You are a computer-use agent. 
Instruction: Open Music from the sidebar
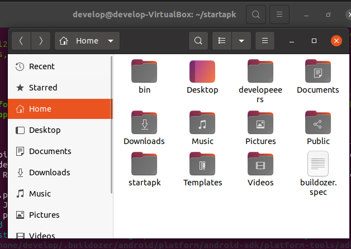60,194
